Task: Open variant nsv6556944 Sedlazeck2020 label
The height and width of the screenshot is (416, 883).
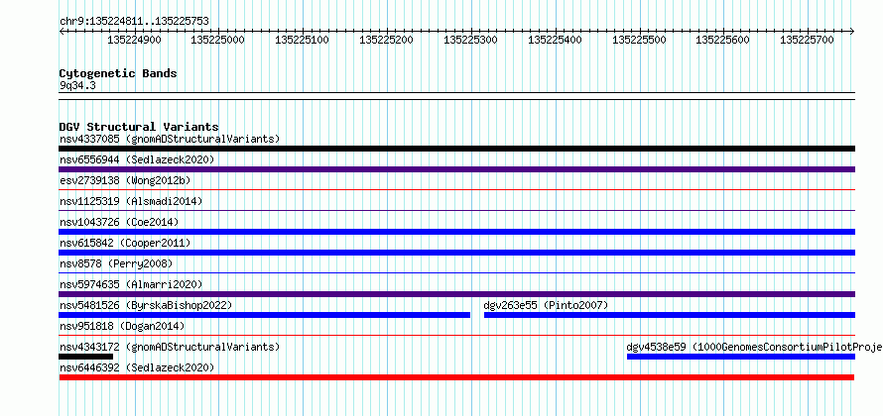Action: pyautogui.click(x=137, y=159)
